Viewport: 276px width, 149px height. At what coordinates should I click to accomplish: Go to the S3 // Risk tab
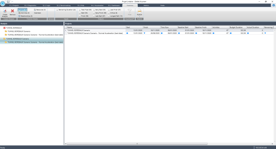point(81,5)
